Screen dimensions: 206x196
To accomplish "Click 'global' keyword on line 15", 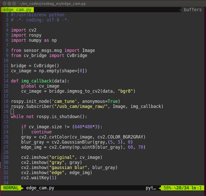I will [29, 86].
